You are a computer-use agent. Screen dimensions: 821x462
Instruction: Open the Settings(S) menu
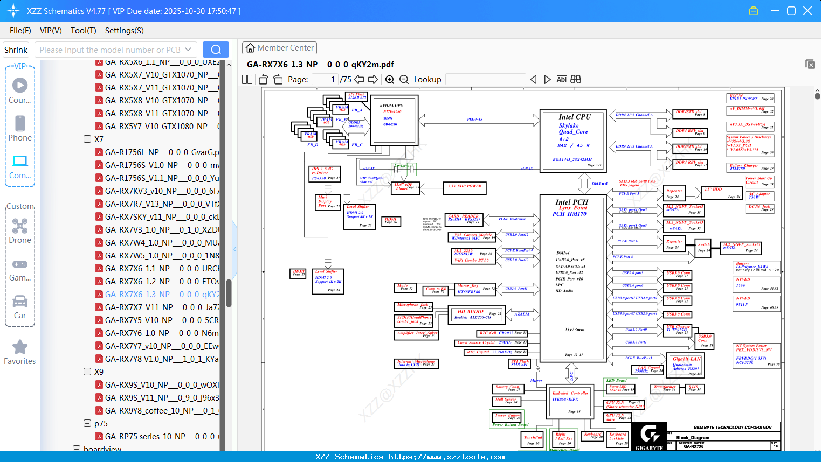tap(125, 31)
